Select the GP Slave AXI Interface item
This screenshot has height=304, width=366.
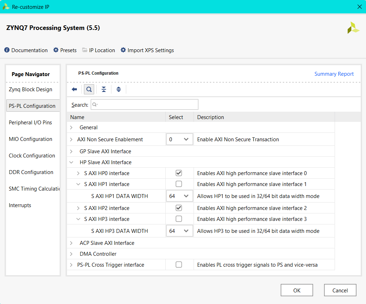(105, 151)
